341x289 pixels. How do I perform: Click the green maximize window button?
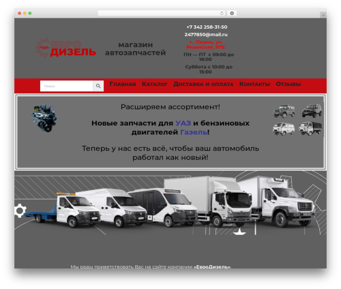click(30, 14)
